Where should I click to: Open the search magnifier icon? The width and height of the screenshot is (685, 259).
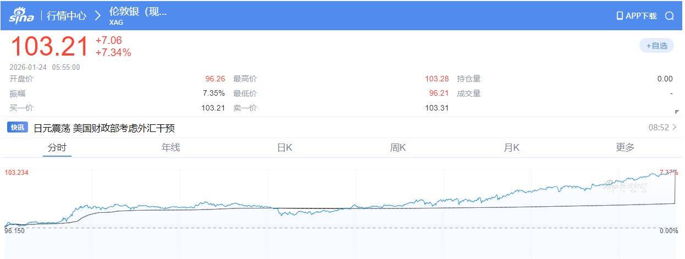click(669, 16)
